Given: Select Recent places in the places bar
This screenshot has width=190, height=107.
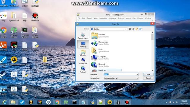Looking at the screenshot, I should click(83, 36).
